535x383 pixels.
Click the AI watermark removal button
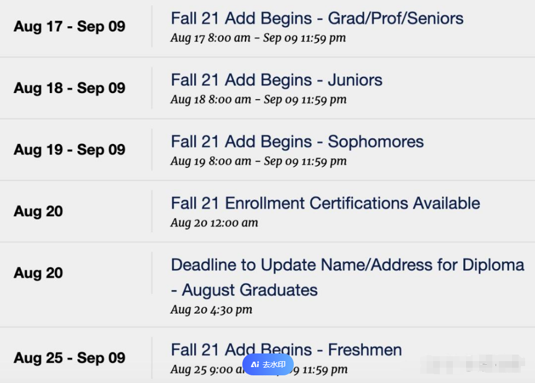point(268,364)
